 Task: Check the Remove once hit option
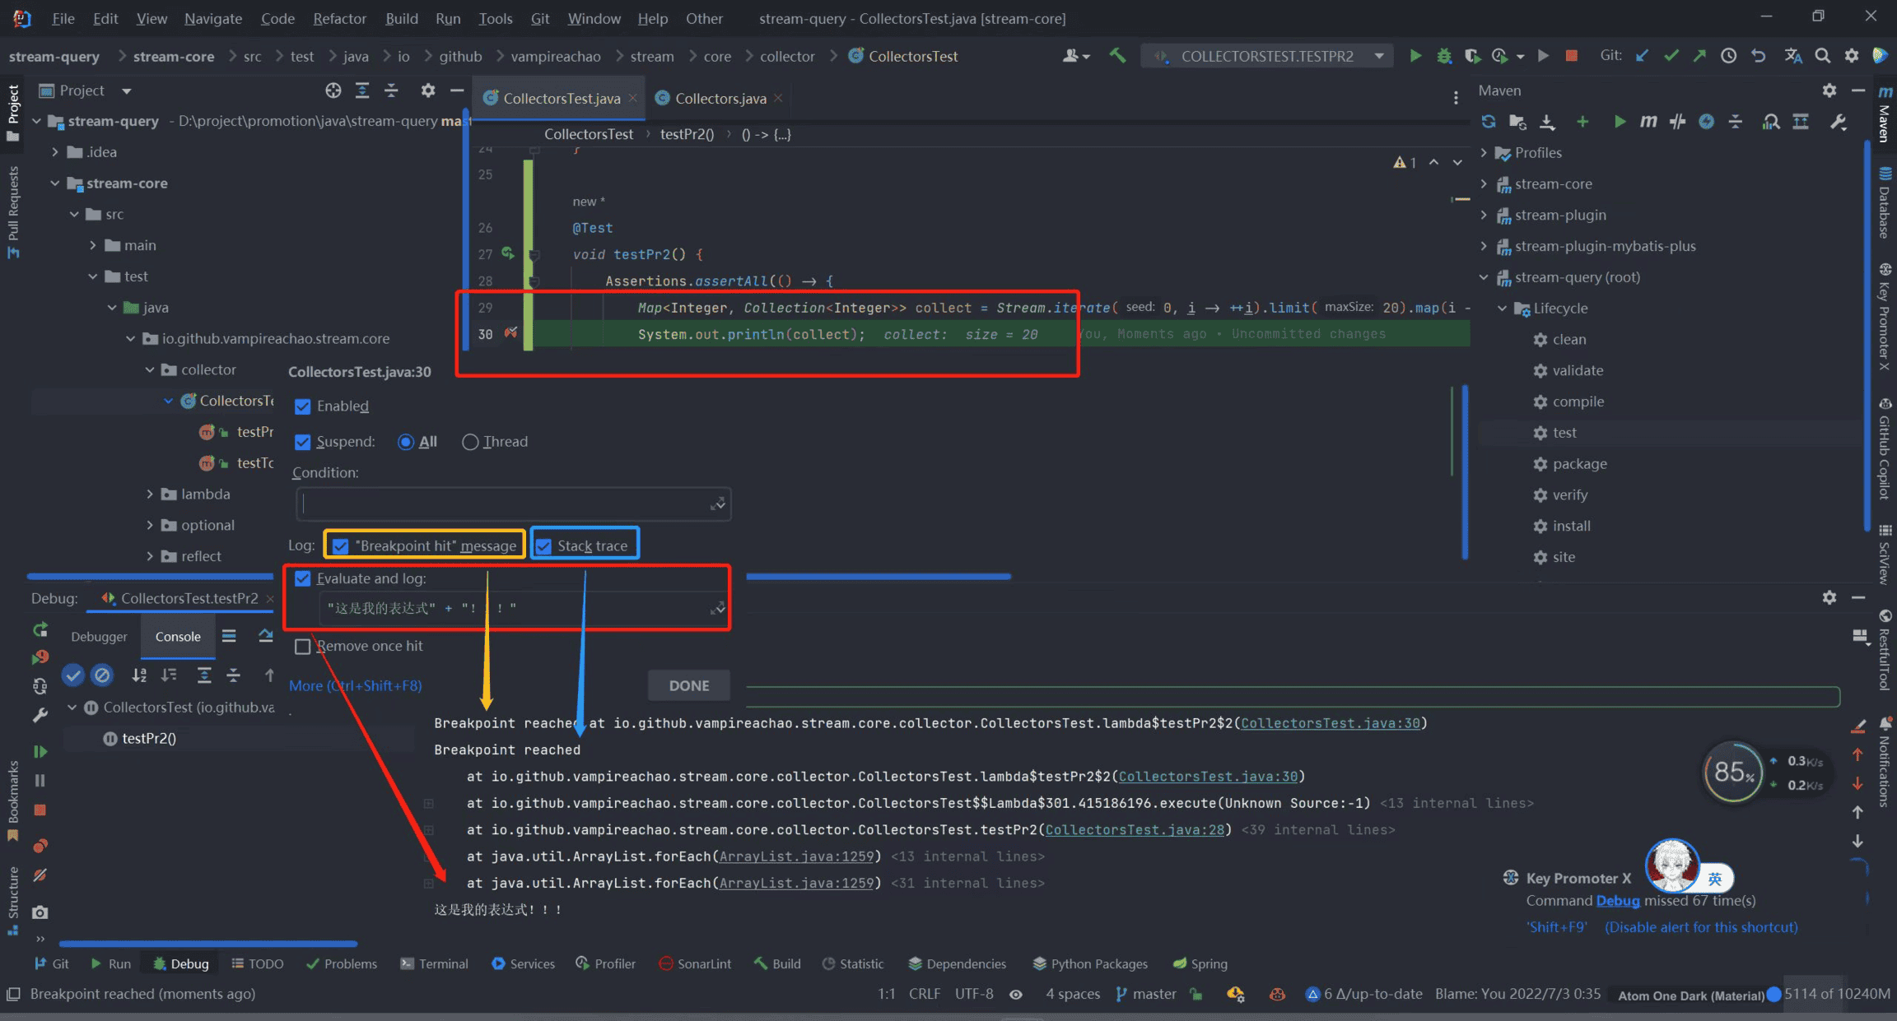click(x=303, y=647)
